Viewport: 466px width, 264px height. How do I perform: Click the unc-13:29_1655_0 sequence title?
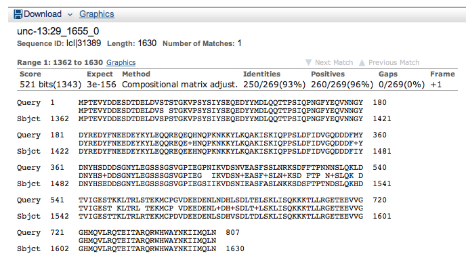58,31
